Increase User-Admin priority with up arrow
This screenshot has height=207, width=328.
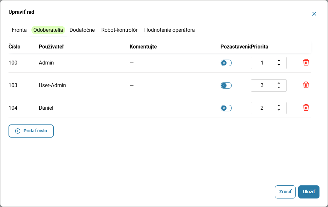(x=279, y=83)
